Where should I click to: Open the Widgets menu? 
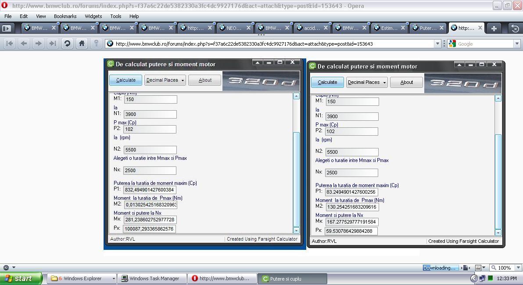[93, 16]
